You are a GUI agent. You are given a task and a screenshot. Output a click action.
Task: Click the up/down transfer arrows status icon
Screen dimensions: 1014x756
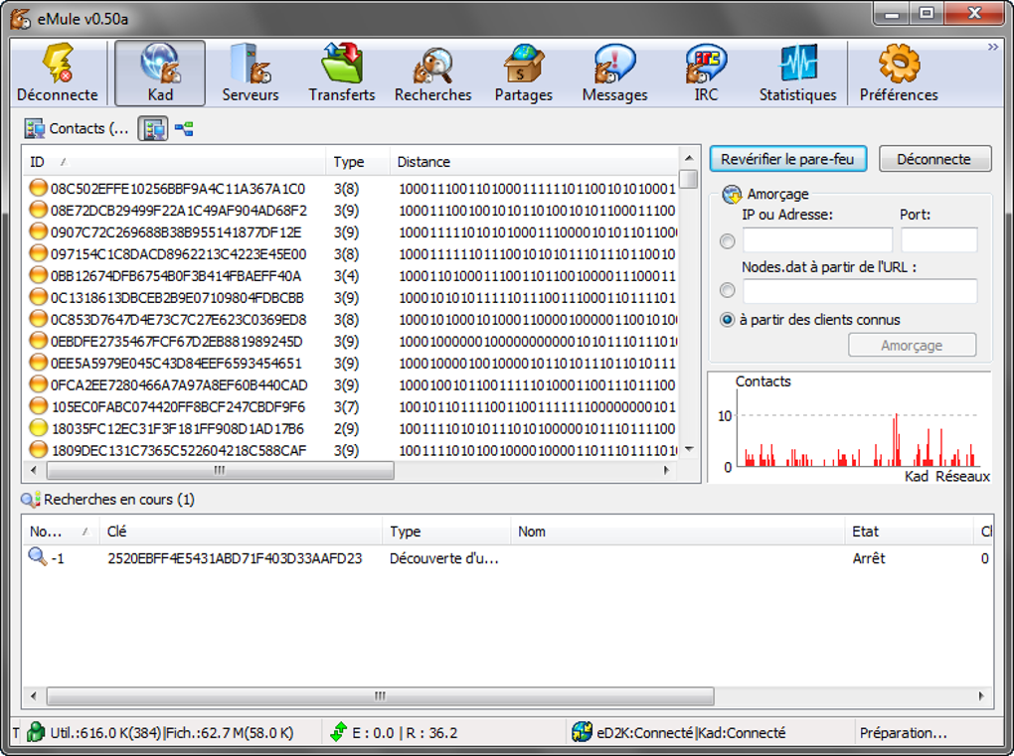point(338,732)
